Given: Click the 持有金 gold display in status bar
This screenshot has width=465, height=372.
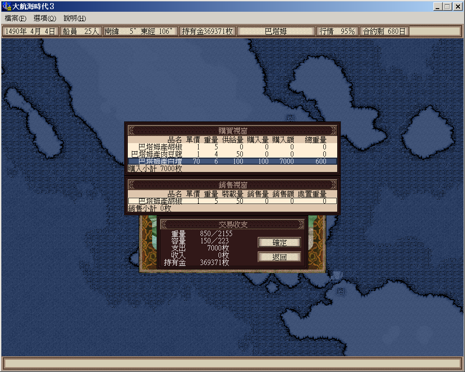Looking at the screenshot, I should pos(207,32).
